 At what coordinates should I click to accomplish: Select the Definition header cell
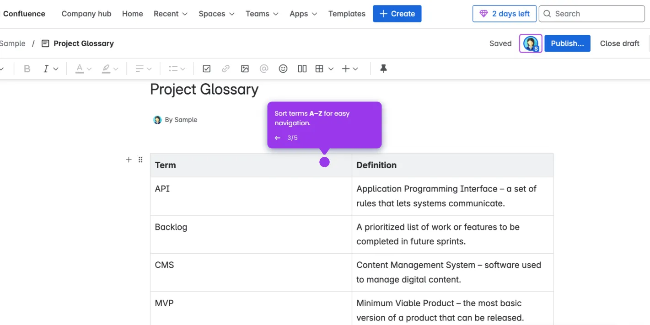[x=452, y=165]
